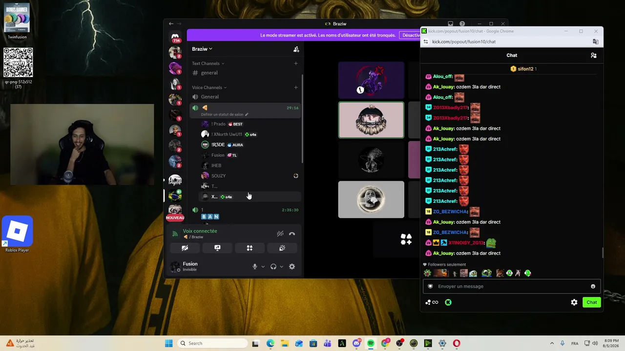625x351 pixels.
Task: Click the Windows taskbar Search box
Action: tap(212, 344)
